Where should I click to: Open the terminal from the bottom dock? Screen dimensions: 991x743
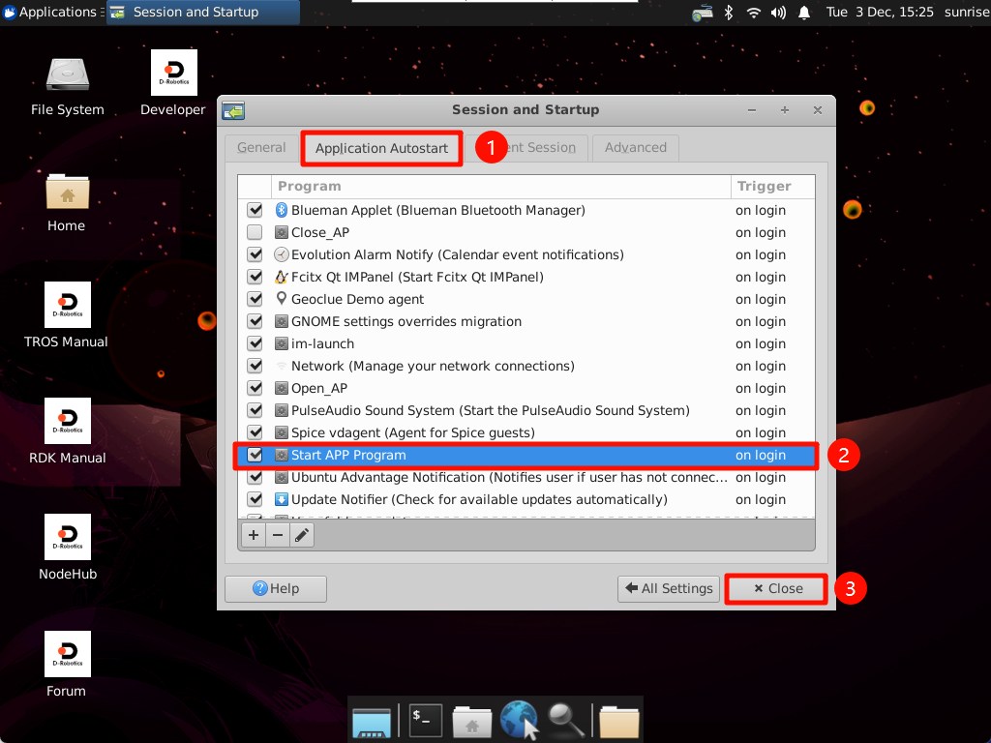point(425,720)
